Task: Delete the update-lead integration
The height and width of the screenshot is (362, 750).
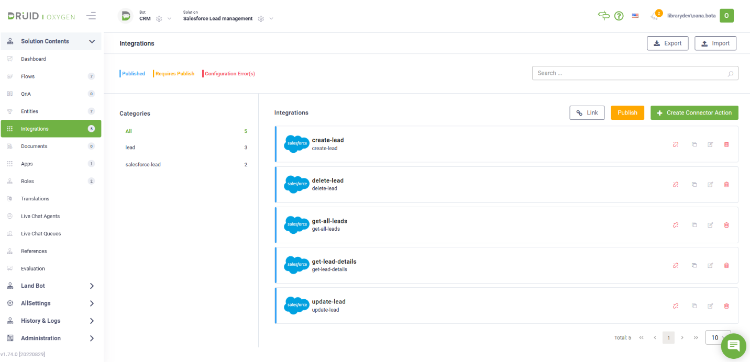Action: pyautogui.click(x=726, y=306)
